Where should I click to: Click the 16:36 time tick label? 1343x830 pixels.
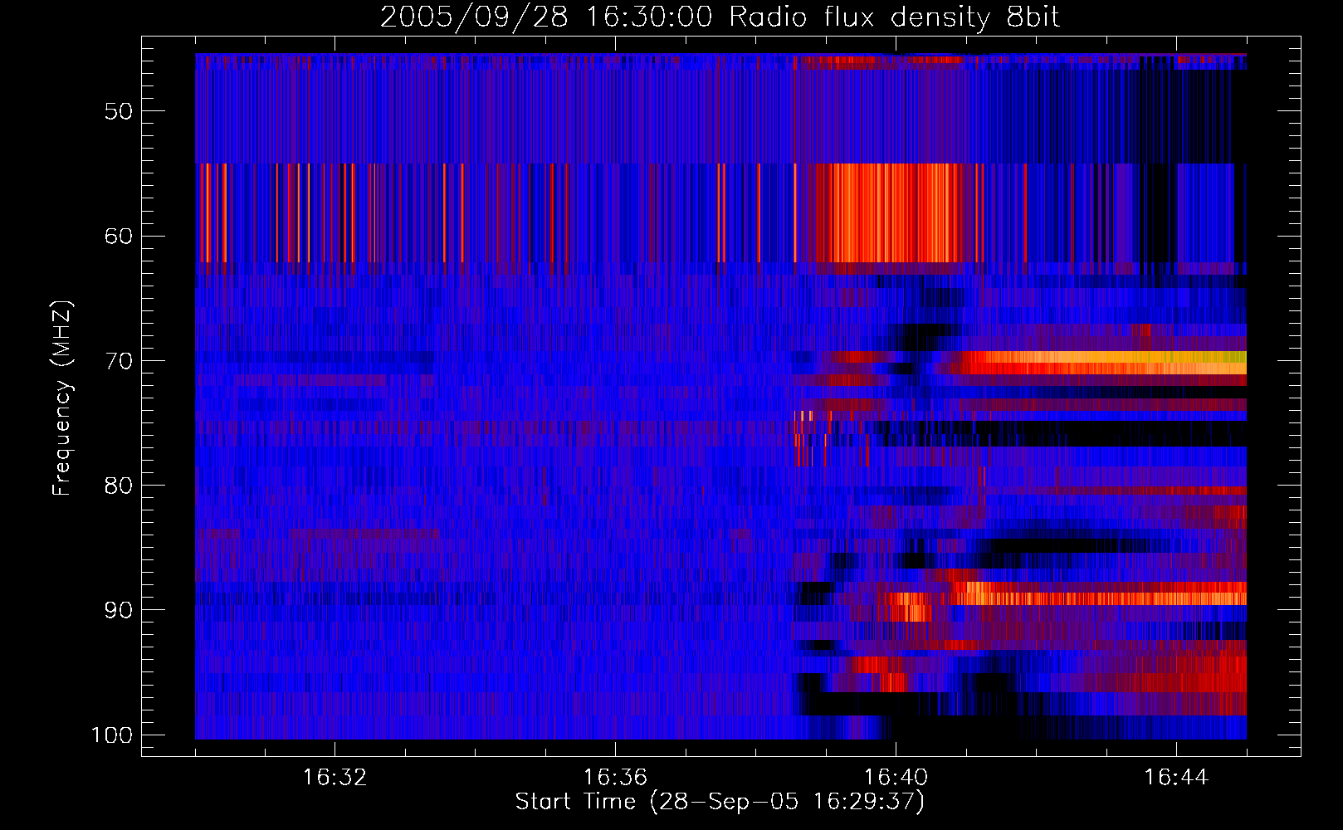pyautogui.click(x=615, y=778)
